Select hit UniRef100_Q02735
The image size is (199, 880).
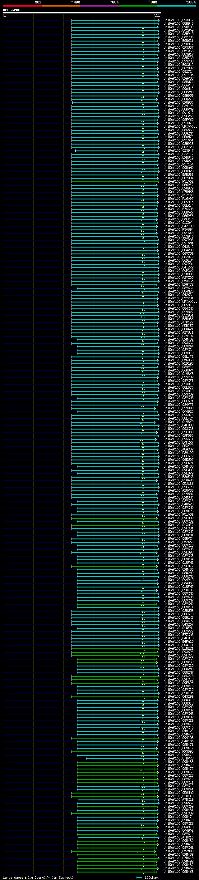[x=178, y=37]
